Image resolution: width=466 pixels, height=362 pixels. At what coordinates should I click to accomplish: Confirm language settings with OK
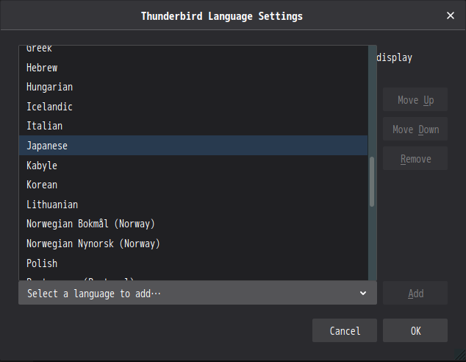(x=415, y=330)
